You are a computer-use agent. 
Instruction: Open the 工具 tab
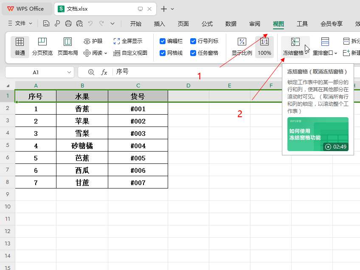pyautogui.click(x=302, y=24)
